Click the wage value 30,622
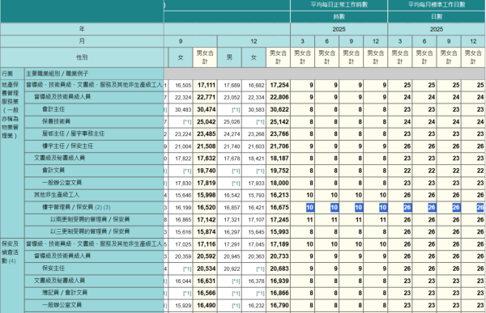Screen dimensions: 486x313 click(x=279, y=110)
